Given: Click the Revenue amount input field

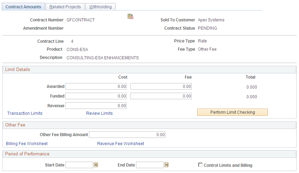Looking at the screenshot, I should [96, 106].
